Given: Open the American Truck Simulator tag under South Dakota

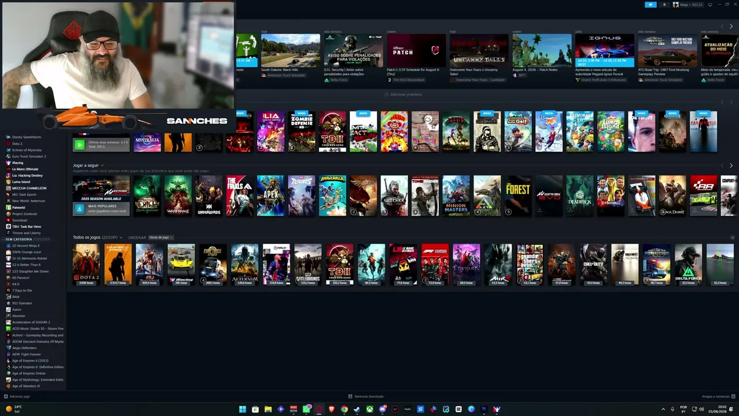Looking at the screenshot, I should pyautogui.click(x=283, y=75).
